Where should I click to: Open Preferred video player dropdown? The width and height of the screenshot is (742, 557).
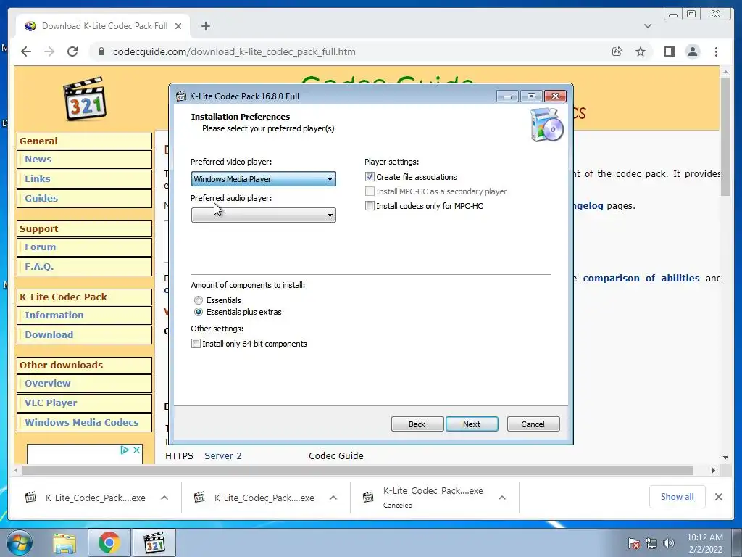(x=263, y=179)
